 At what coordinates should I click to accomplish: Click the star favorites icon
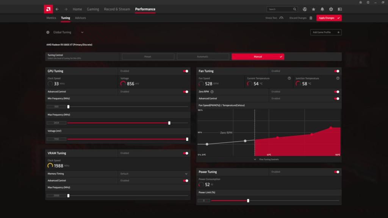coord(313,9)
